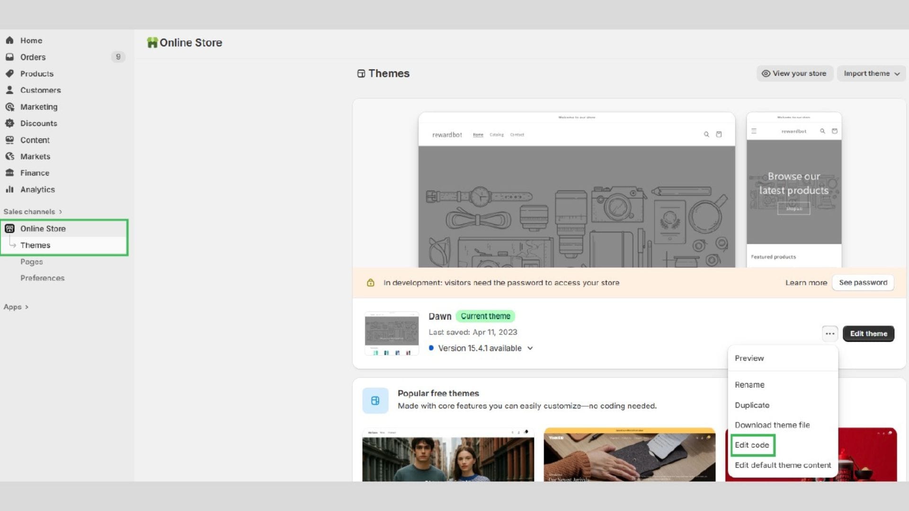This screenshot has width=909, height=511.
Task: Open the three-dots theme actions menu
Action: [829, 334]
